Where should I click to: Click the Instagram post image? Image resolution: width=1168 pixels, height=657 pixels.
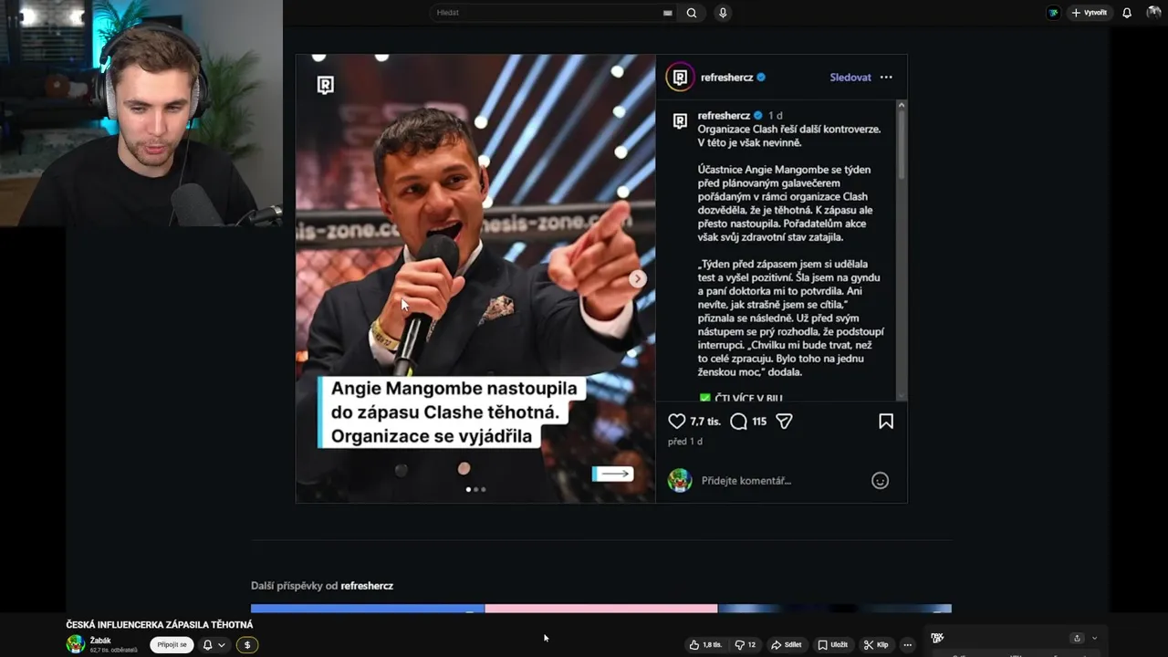coord(475,278)
